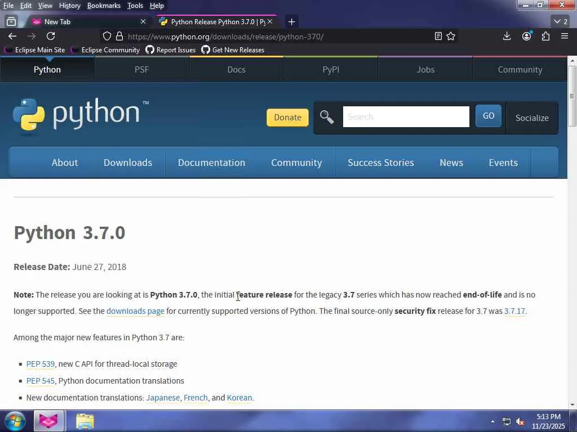Open the View menu
577x432 pixels.
[45, 6]
